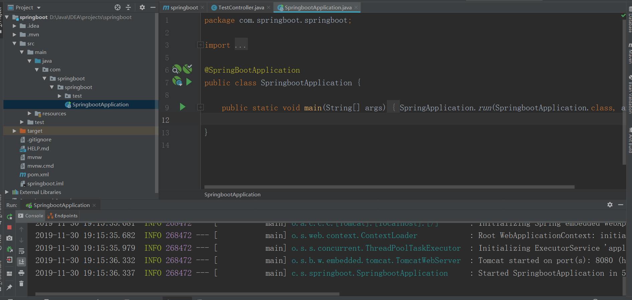Screen dimensions: 632x300
Task: Clear console with the trash can icon
Action: [21, 284]
